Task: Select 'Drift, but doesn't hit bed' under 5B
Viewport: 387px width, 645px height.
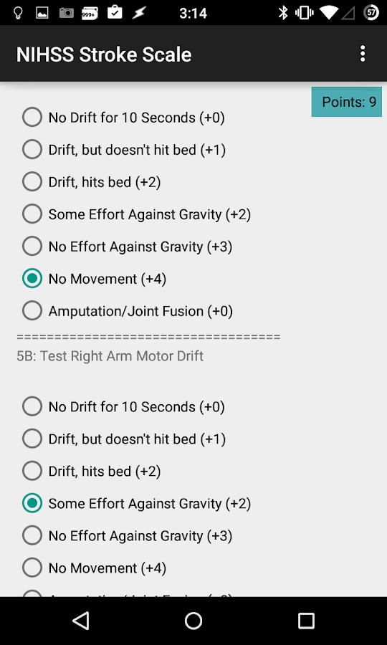Action: pyautogui.click(x=124, y=439)
